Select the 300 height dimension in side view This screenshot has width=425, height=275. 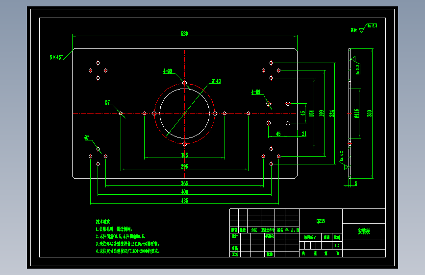pyautogui.click(x=370, y=113)
